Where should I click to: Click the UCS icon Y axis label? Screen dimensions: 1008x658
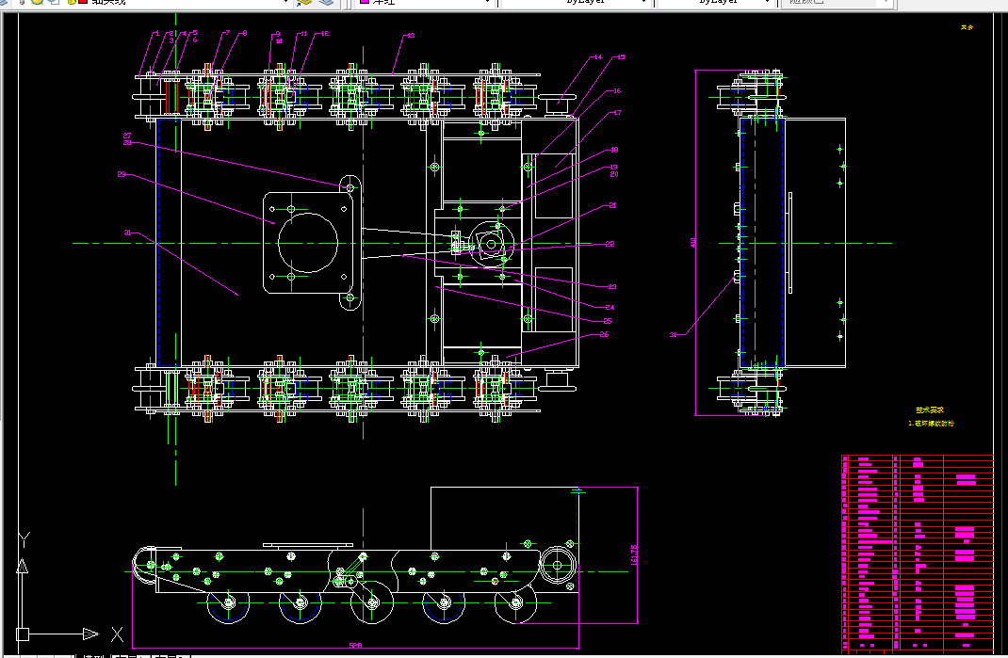[24, 539]
